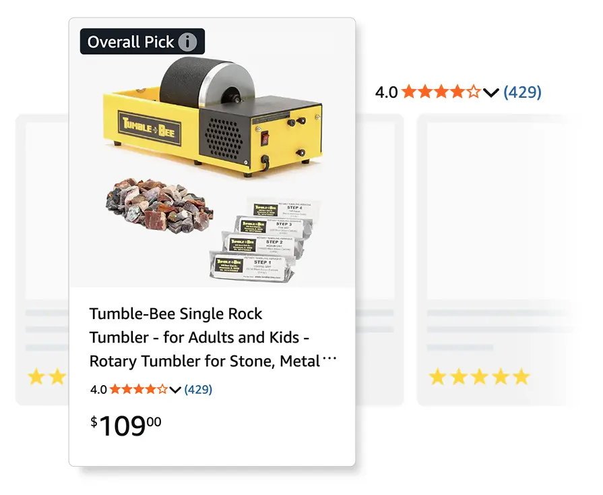Screen dimensions: 603x495
Task: Open the 429 reviews link at top
Action: click(523, 92)
